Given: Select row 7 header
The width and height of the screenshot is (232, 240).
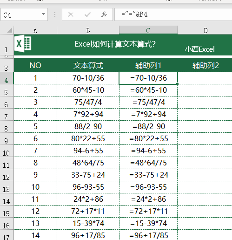Looking at the screenshot, I should pos(7,115).
